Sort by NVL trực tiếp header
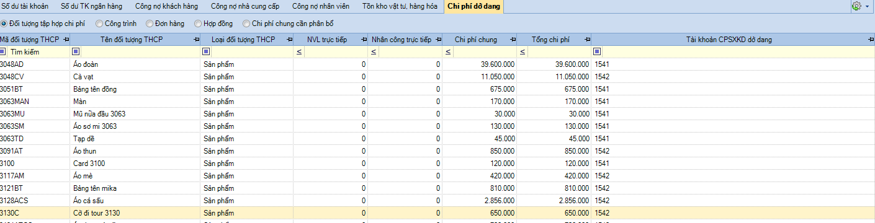 click(327, 40)
